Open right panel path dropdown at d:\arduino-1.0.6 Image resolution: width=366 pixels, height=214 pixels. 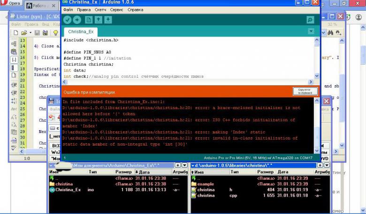click(193, 166)
